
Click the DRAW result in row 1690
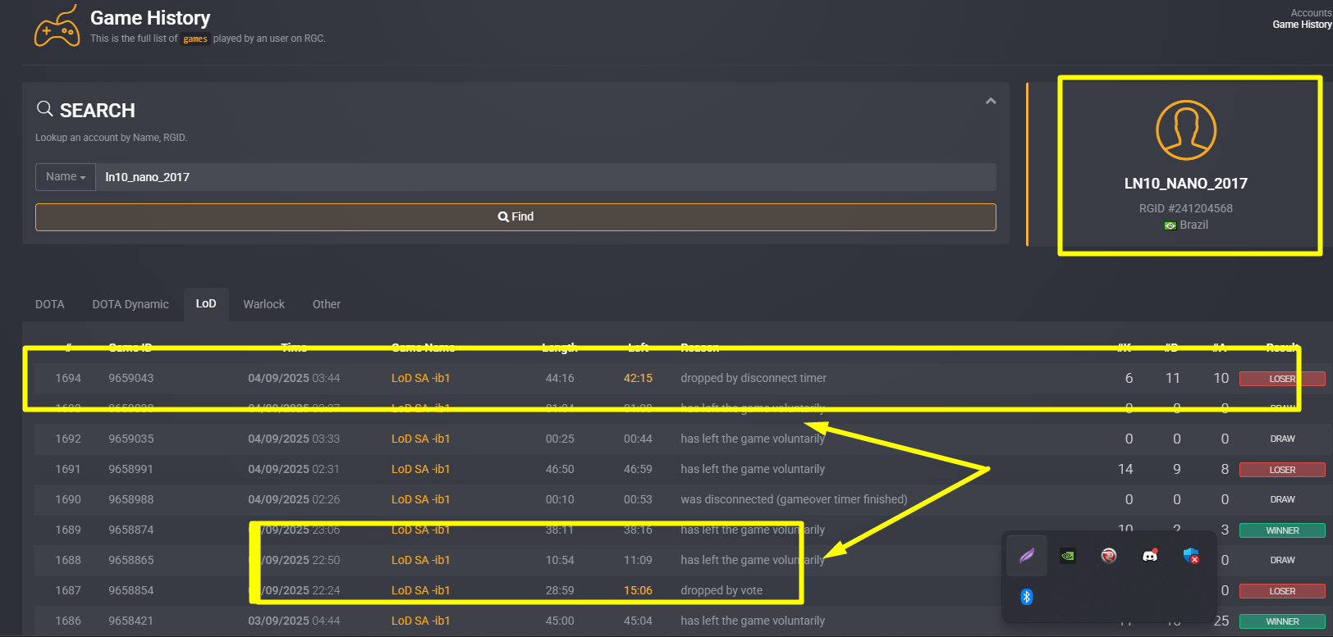[x=1283, y=499]
